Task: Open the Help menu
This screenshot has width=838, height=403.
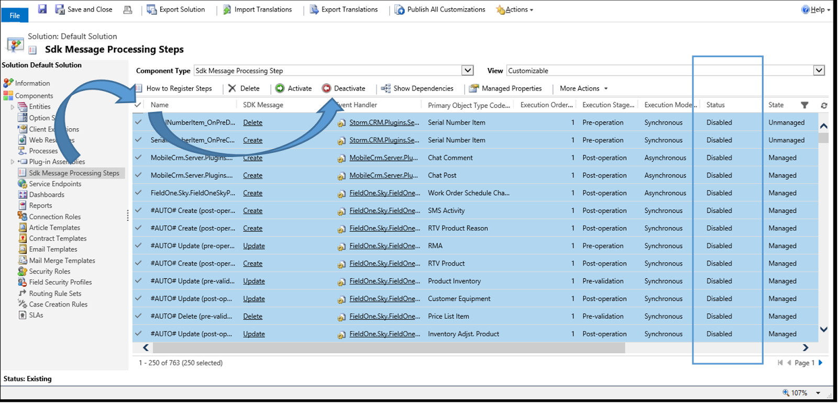Action: [815, 9]
